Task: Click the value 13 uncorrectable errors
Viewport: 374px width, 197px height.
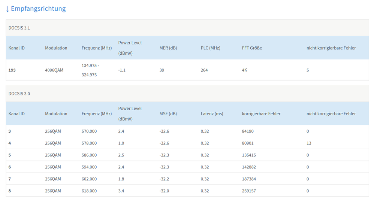Action: pyautogui.click(x=309, y=143)
